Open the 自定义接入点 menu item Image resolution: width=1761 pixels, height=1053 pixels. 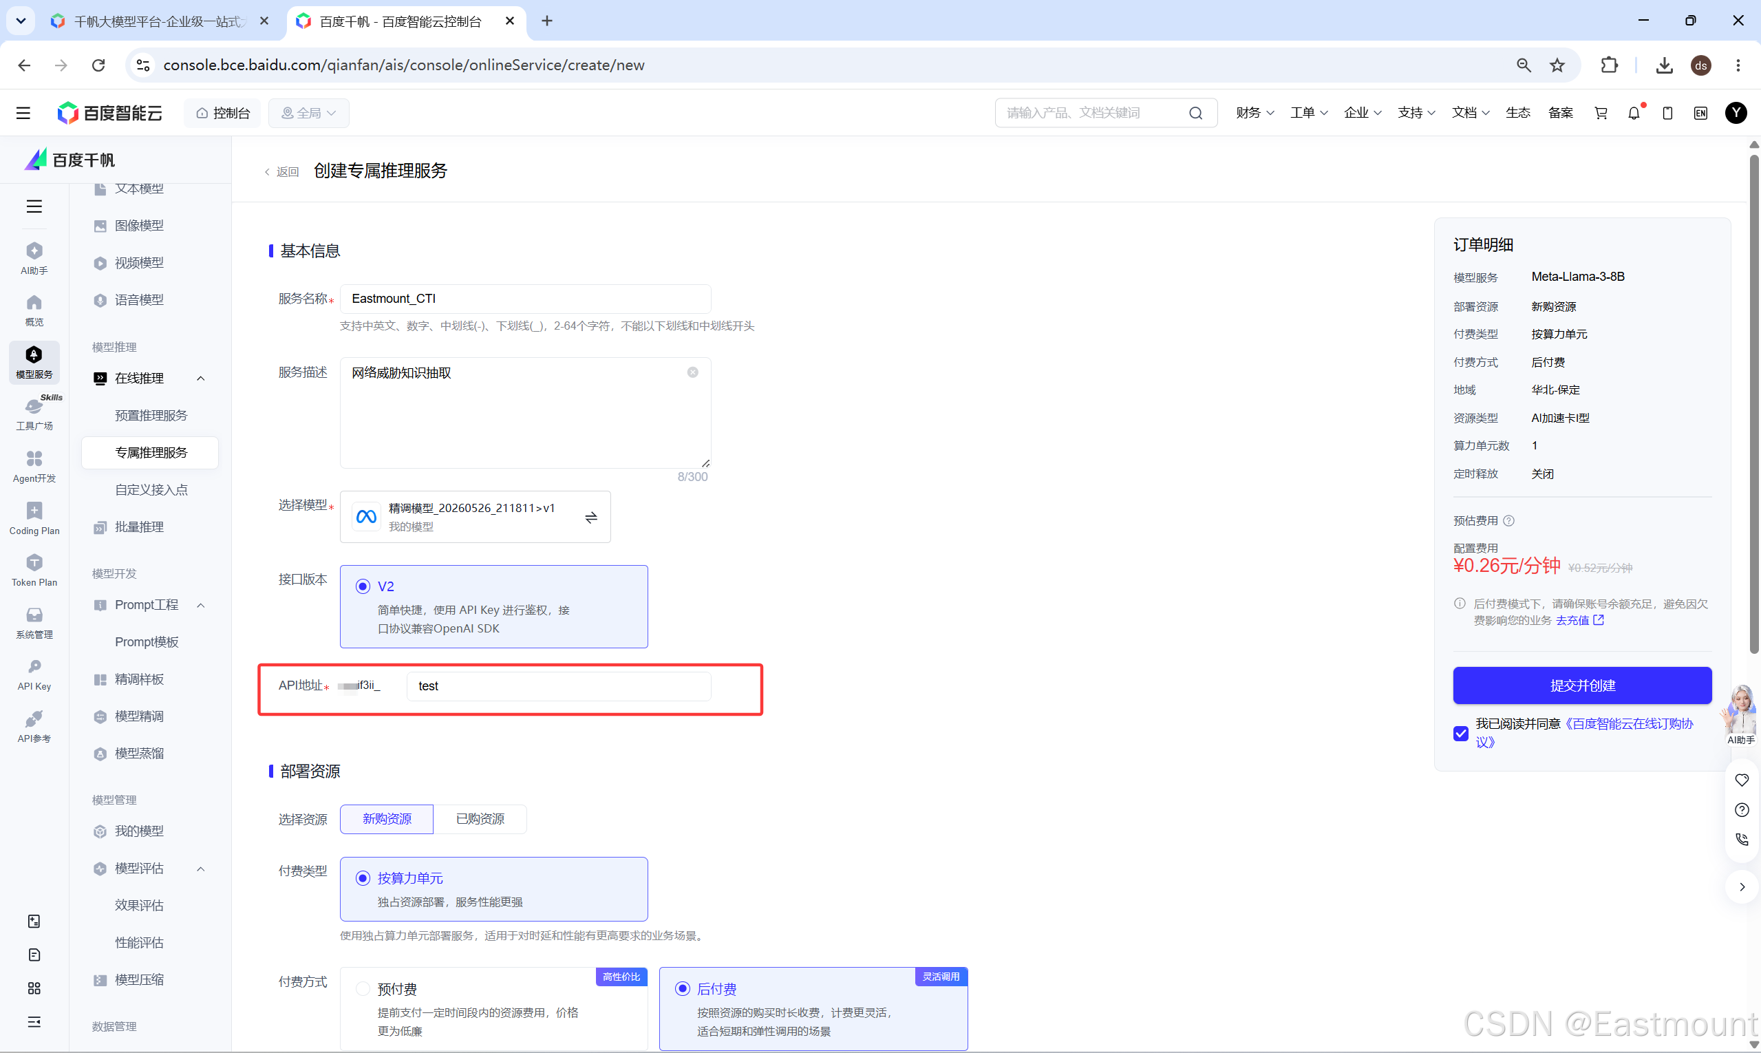151,490
